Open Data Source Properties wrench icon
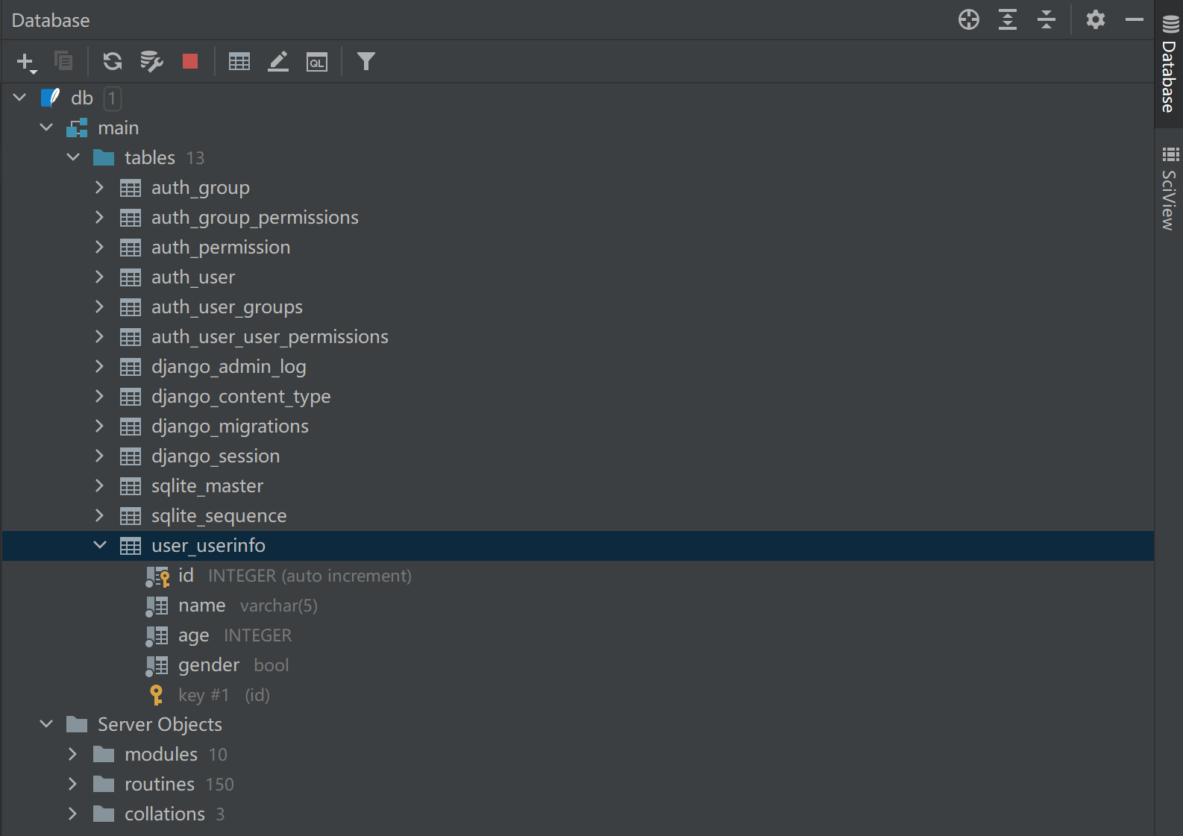 click(151, 61)
